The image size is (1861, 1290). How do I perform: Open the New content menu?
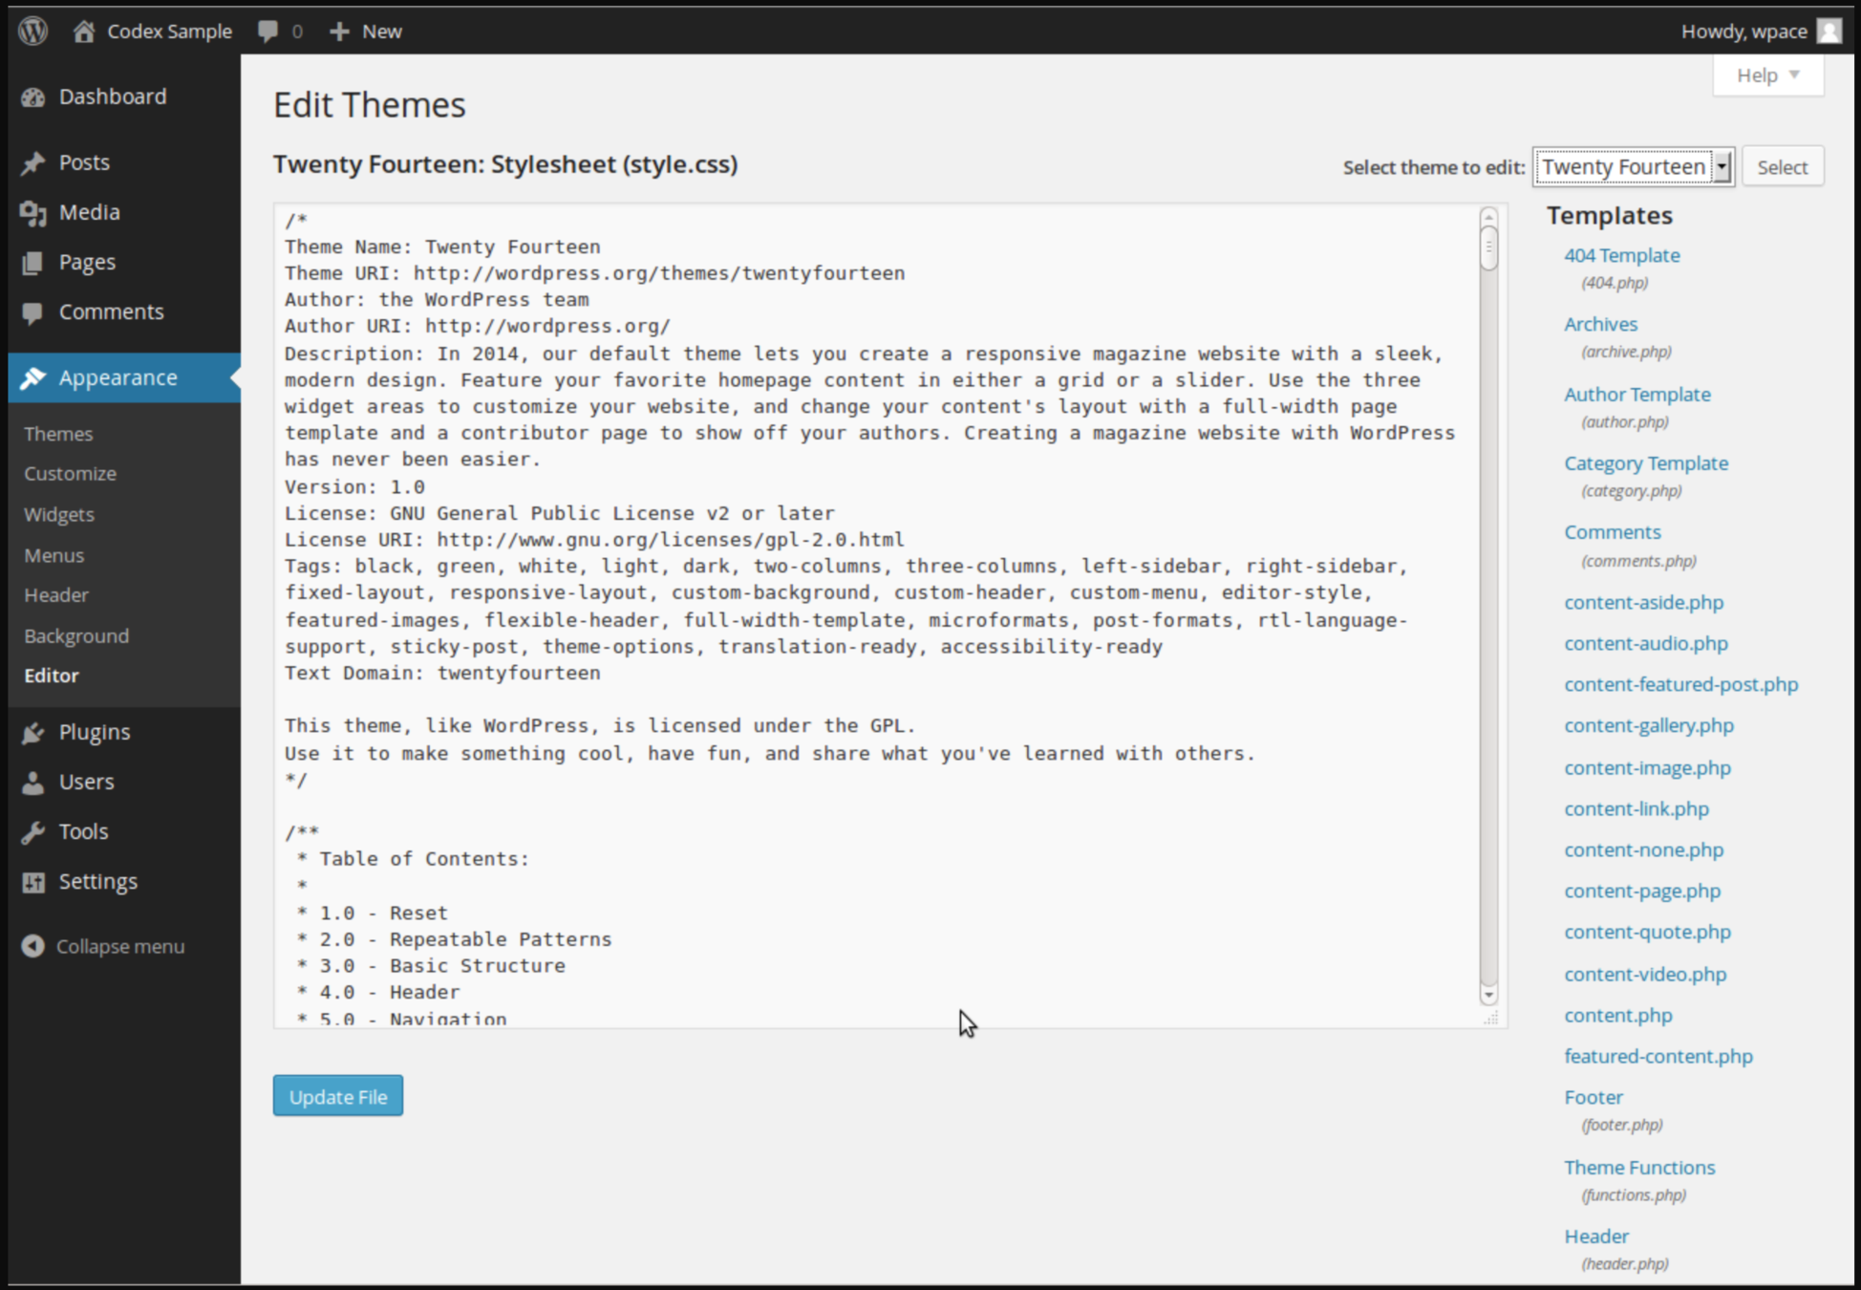pyautogui.click(x=366, y=32)
